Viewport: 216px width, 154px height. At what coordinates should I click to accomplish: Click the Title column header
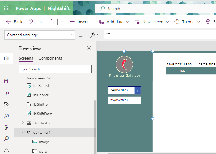pyautogui.click(x=182, y=71)
